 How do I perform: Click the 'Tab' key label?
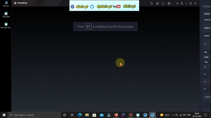coord(206,62)
